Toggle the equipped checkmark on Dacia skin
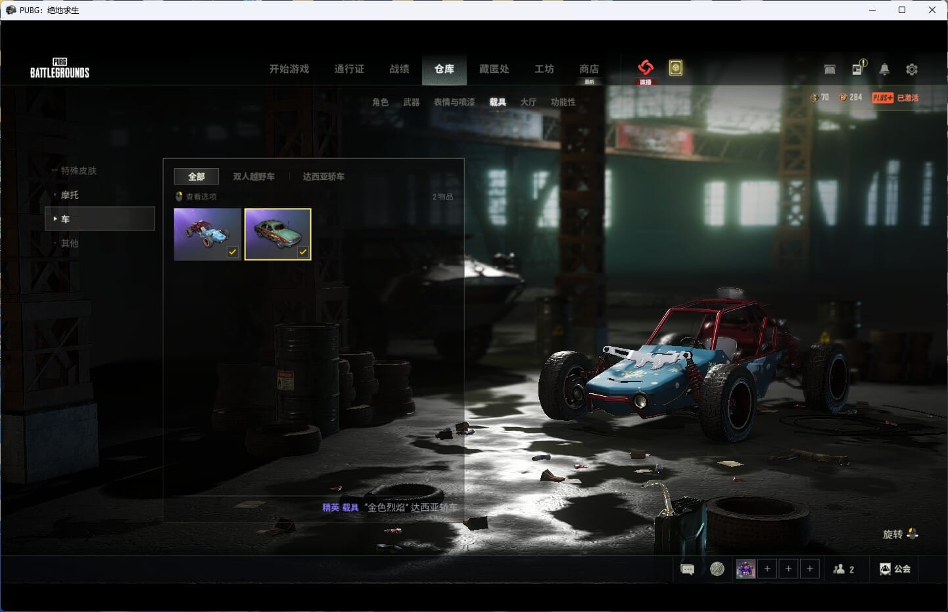948x612 pixels. 303,251
